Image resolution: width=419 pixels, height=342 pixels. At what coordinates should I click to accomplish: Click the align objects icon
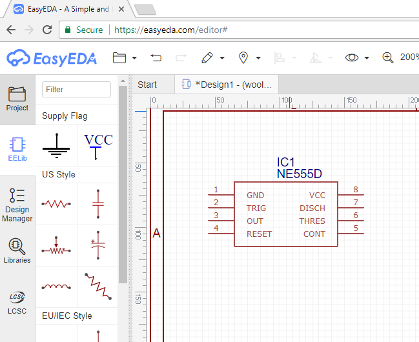click(280, 57)
